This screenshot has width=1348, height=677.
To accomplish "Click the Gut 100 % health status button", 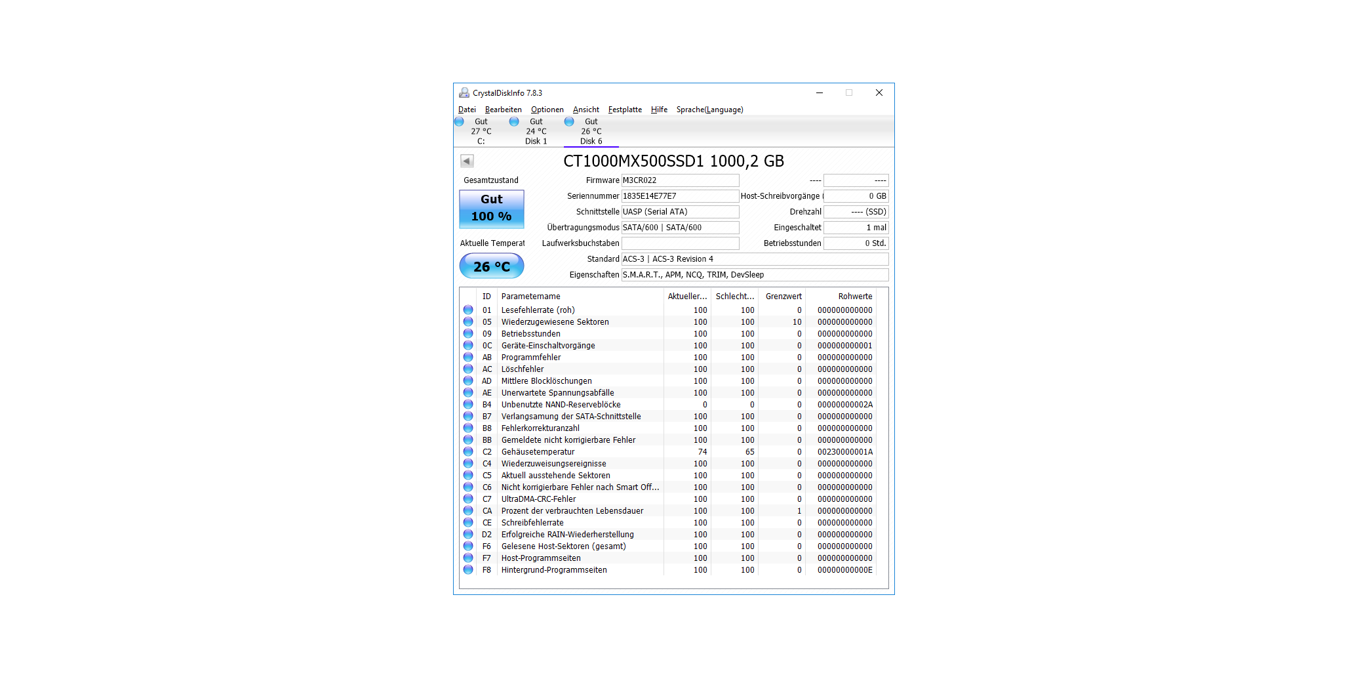I will coord(492,209).
